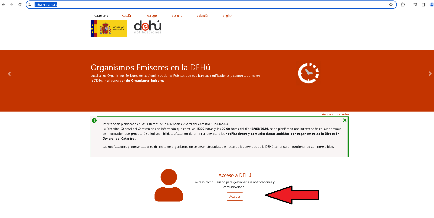Switch language to Galego

[x=152, y=16]
